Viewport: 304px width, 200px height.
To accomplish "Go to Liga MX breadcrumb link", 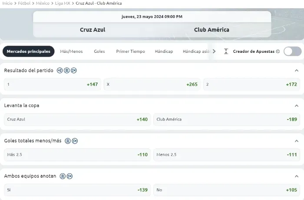I will point(63,3).
